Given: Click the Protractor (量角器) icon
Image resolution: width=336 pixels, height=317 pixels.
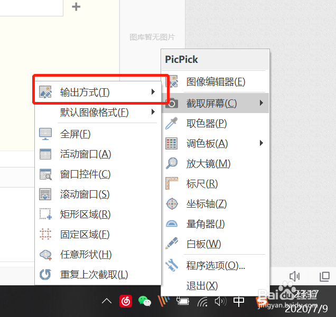Looking at the screenshot, I should coord(172,224).
